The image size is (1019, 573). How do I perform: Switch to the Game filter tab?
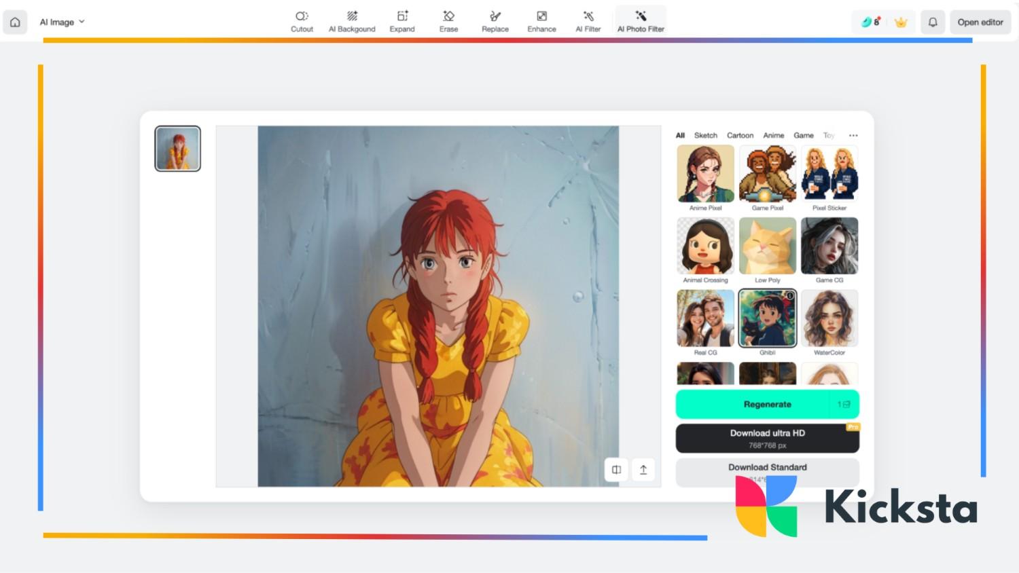click(803, 135)
